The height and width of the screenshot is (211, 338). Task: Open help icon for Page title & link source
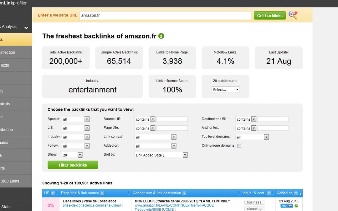(x=102, y=193)
